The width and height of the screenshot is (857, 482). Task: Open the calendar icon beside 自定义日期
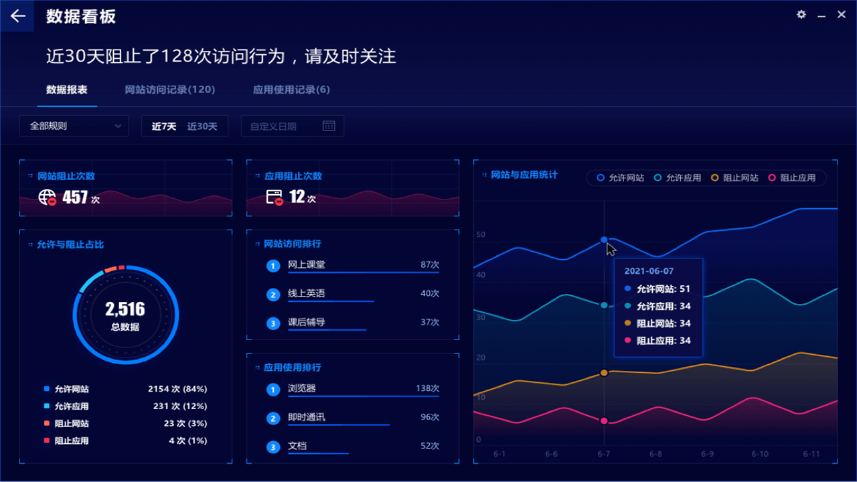328,125
